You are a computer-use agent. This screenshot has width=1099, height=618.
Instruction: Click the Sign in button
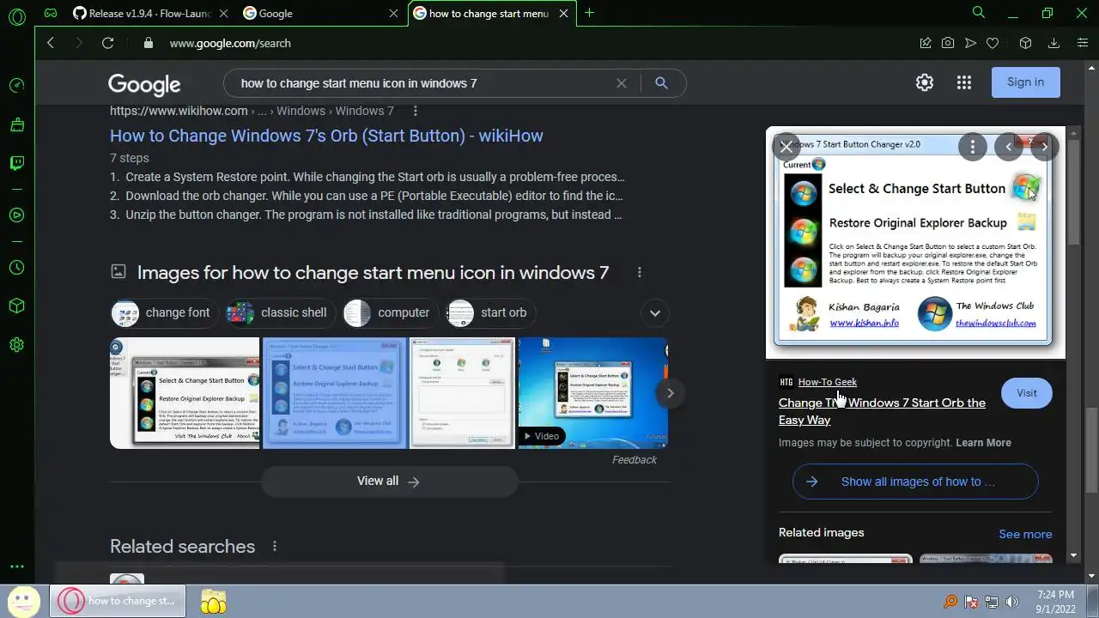[x=1025, y=82]
